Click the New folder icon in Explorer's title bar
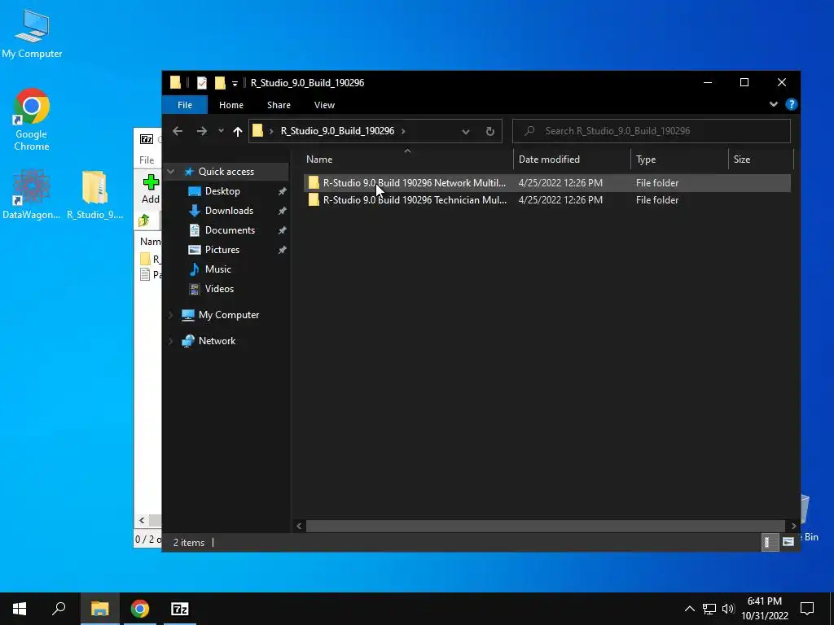Viewport: 834px width, 625px height. coord(220,83)
